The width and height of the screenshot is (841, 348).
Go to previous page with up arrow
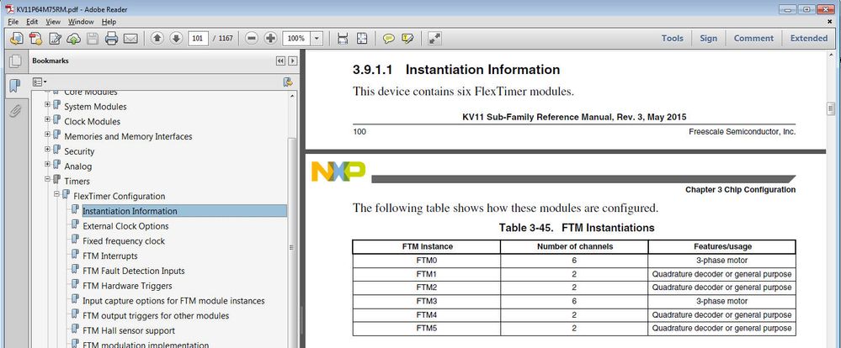[x=157, y=38]
